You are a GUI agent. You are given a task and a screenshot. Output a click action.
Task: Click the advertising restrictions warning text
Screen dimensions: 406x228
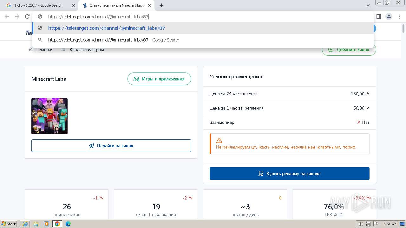tap(286, 147)
